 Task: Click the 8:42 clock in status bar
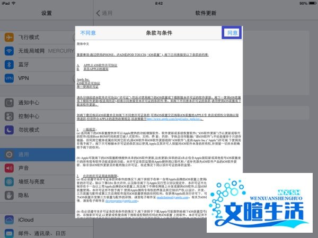[x=159, y=3]
